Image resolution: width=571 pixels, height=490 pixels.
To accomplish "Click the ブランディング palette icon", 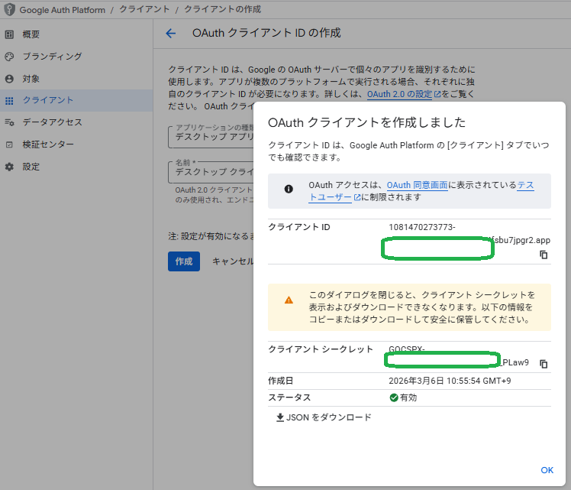I will click(x=9, y=57).
